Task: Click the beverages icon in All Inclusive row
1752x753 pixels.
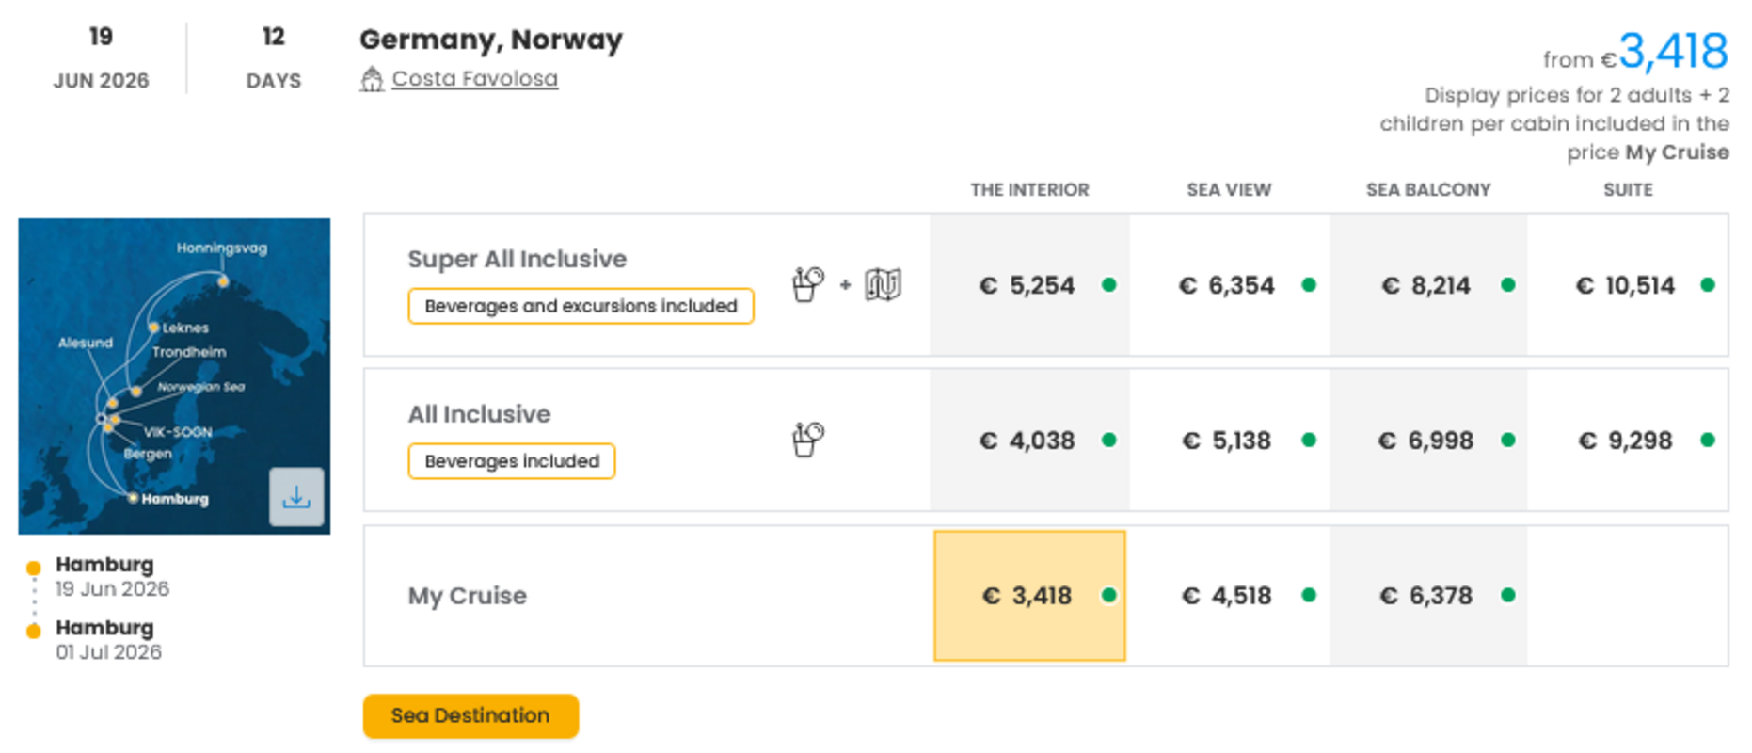Action: click(x=808, y=440)
